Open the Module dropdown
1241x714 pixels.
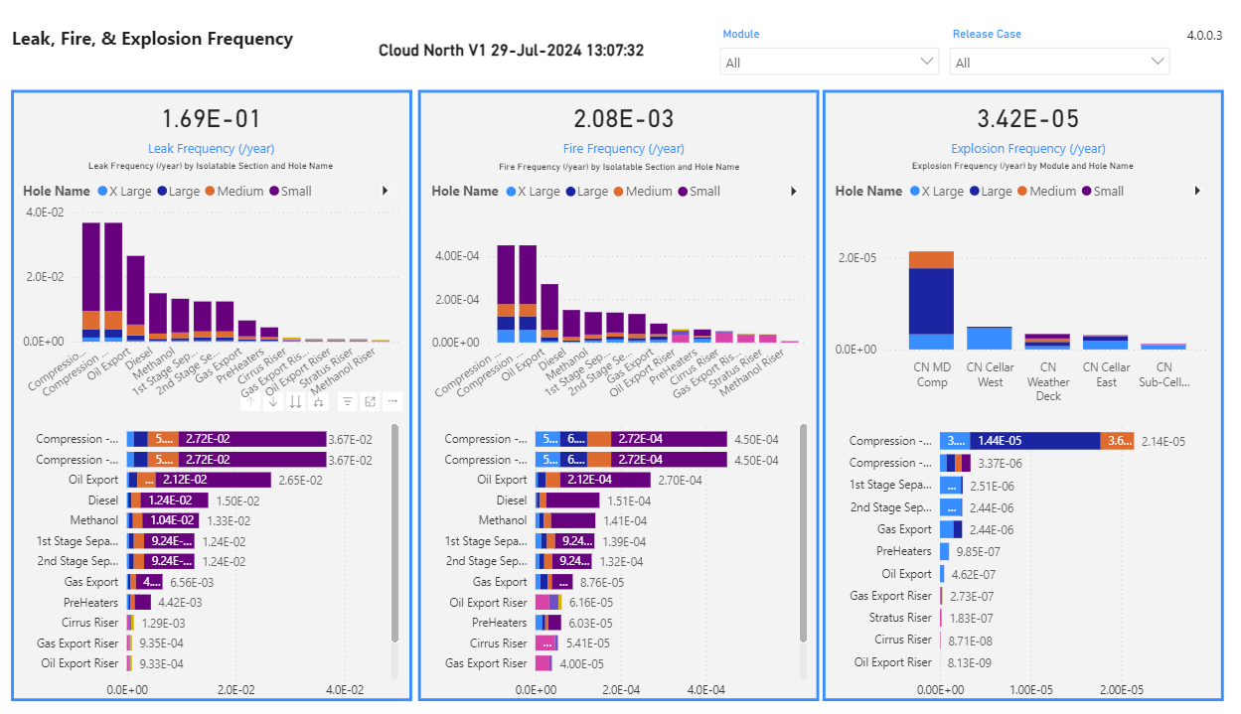pos(829,61)
